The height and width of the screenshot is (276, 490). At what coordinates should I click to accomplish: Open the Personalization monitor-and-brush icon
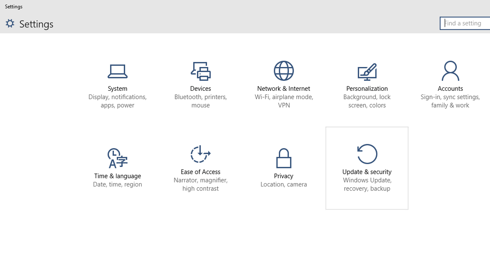367,72
